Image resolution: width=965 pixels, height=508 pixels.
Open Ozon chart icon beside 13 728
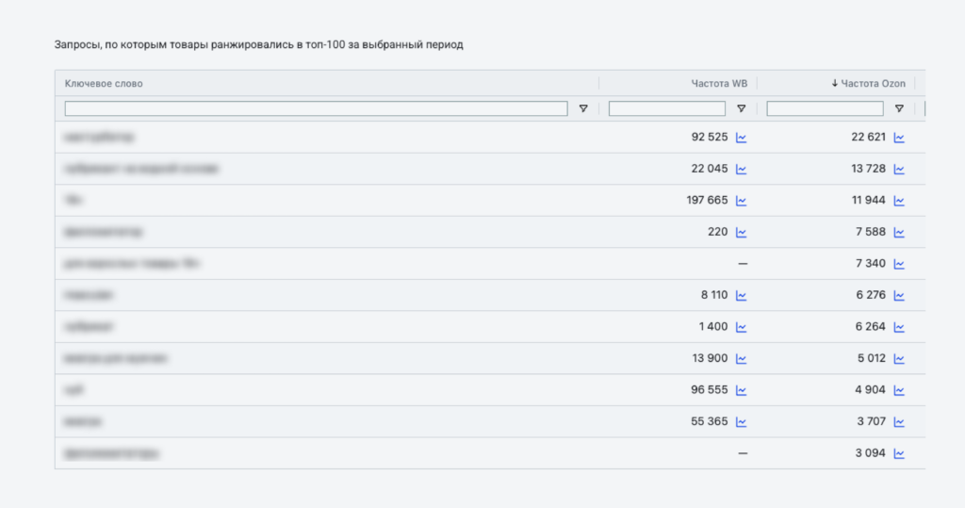pos(899,170)
